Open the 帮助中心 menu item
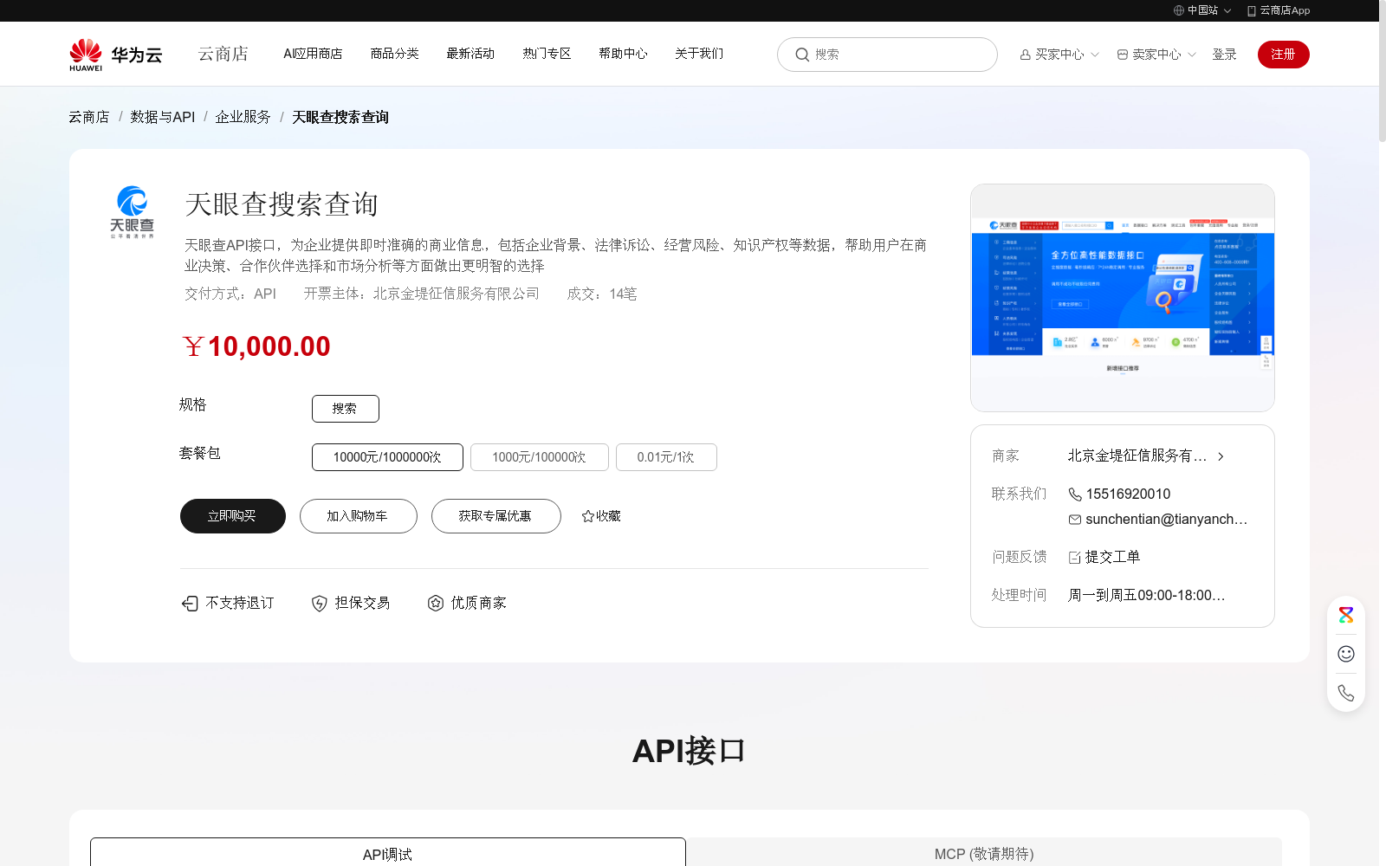 pos(623,54)
